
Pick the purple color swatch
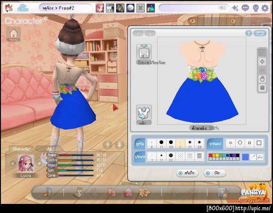[x=234, y=155]
